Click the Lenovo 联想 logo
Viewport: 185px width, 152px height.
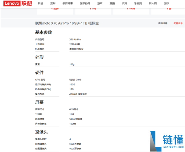[18, 3]
